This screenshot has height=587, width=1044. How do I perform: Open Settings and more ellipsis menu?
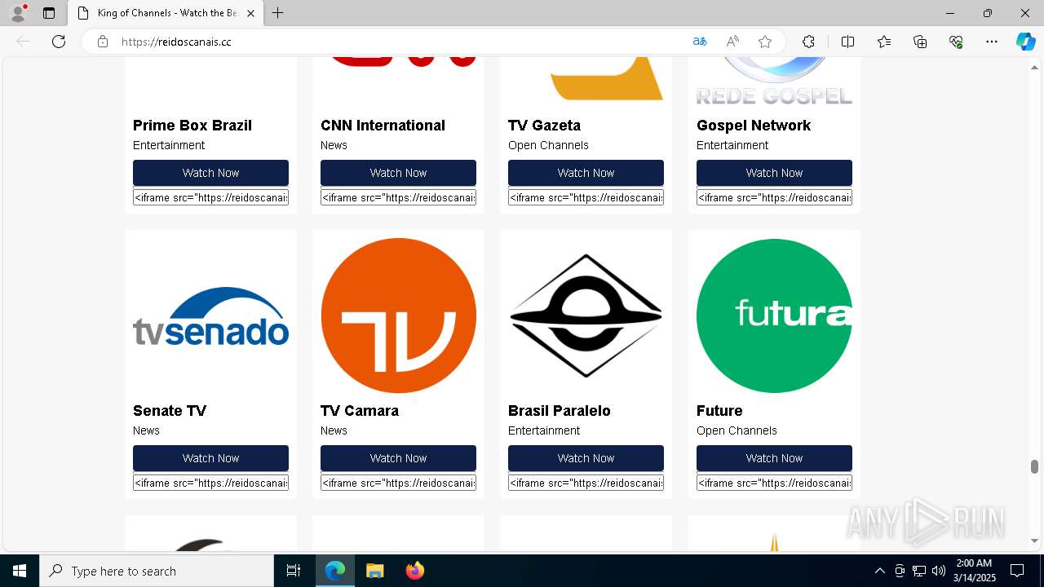[992, 42]
